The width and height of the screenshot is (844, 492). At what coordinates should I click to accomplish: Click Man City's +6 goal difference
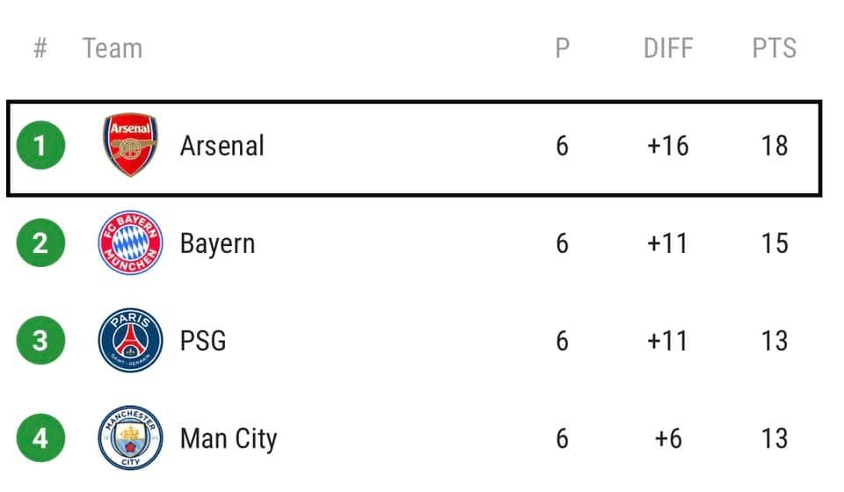coord(667,438)
